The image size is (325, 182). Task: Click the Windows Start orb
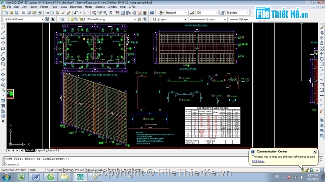point(6,177)
